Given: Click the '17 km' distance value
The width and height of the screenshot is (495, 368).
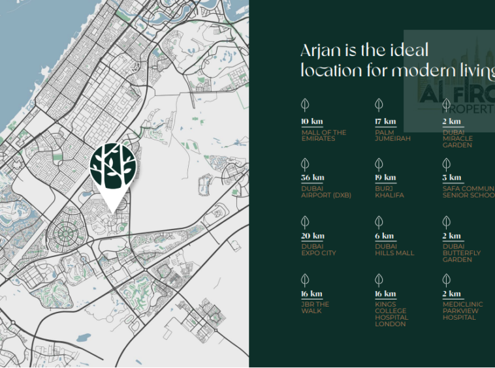Looking at the screenshot, I should coord(385,121).
